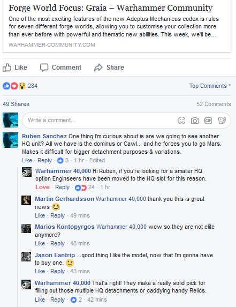Open Ruben Sanchez's profile picture thumbnail
The height and width of the screenshot is (307, 236).
(x=11, y=140)
